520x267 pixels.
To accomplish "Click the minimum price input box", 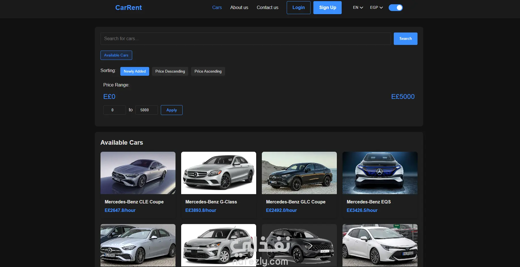I will (114, 110).
